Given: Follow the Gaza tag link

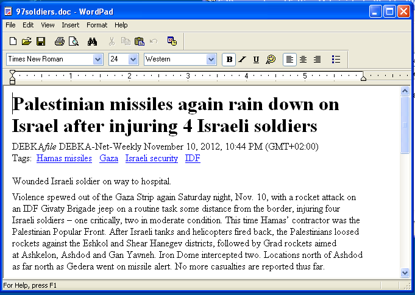Looking at the screenshot, I should pos(109,158).
